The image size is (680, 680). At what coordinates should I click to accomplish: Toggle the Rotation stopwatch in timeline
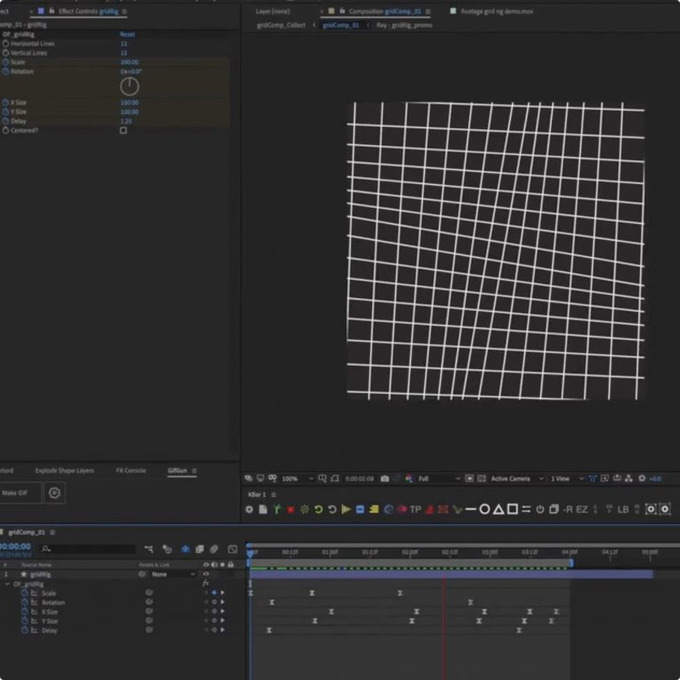click(x=23, y=602)
